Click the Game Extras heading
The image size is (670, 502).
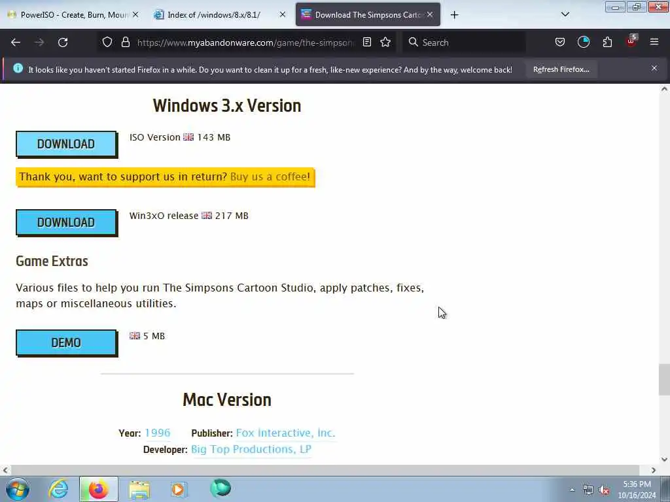pyautogui.click(x=52, y=261)
